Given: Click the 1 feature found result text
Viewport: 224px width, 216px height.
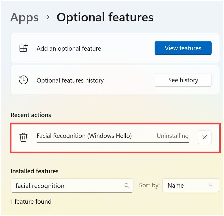Looking at the screenshot, I should click(x=31, y=201).
